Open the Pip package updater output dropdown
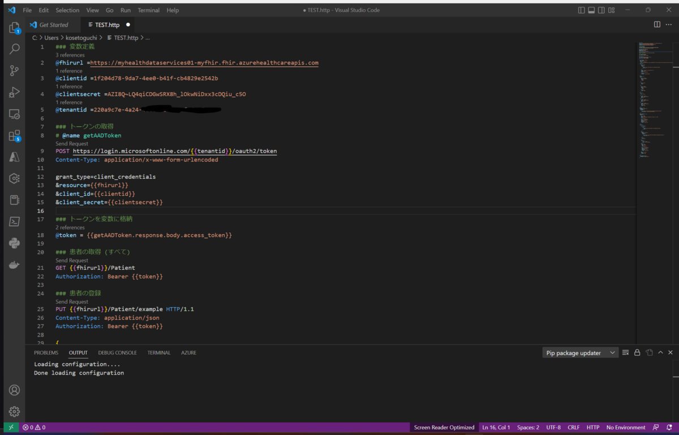 [x=580, y=353]
